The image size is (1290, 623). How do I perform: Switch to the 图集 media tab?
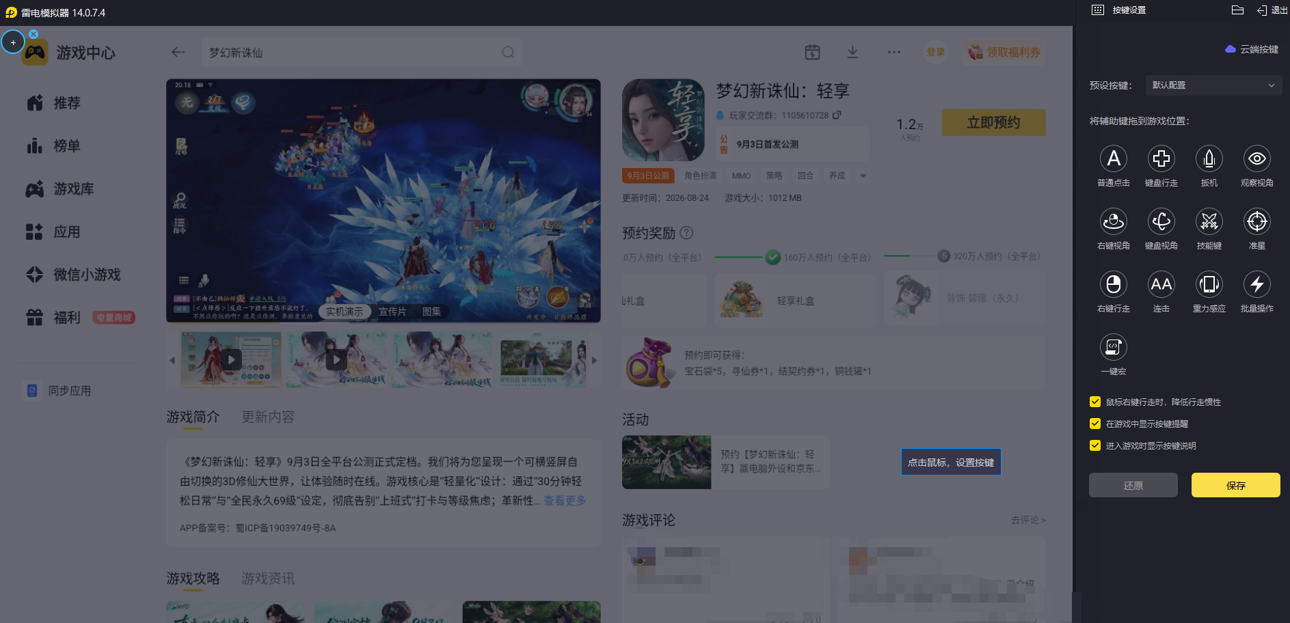coord(431,311)
